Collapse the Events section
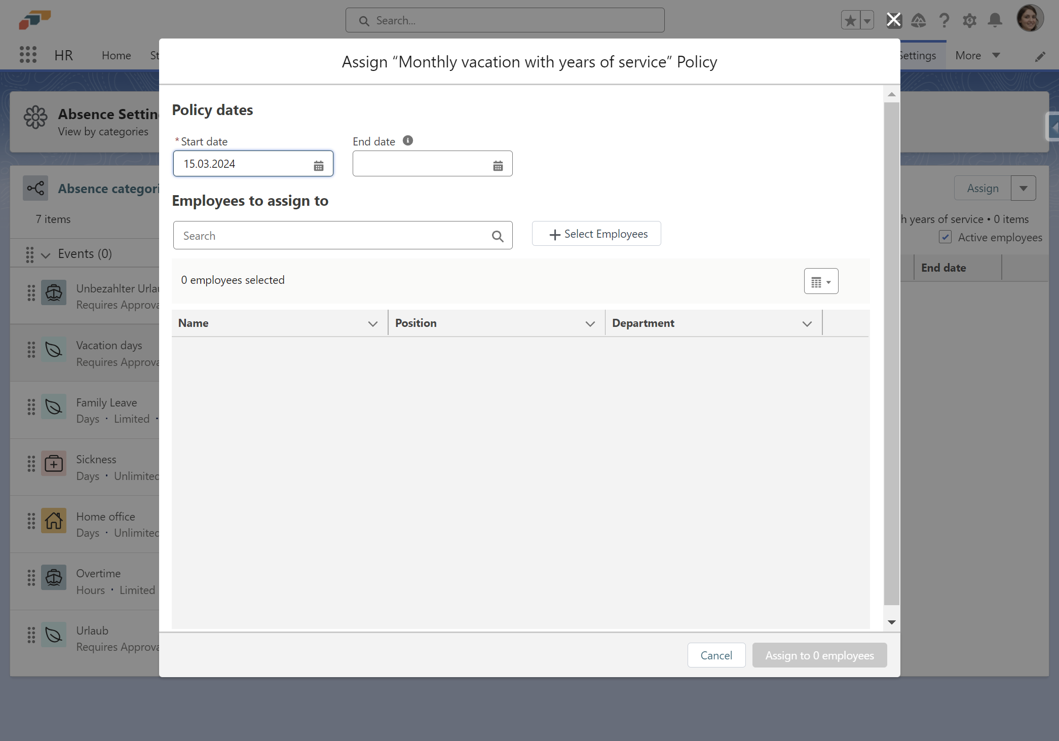1059x741 pixels. tap(46, 255)
